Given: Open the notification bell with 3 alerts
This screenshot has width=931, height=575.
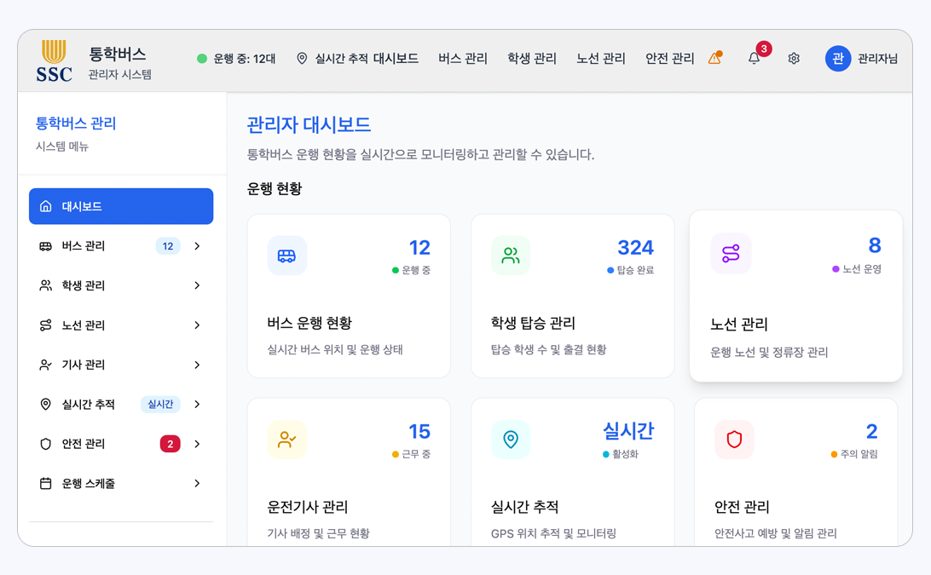Looking at the screenshot, I should 754,59.
